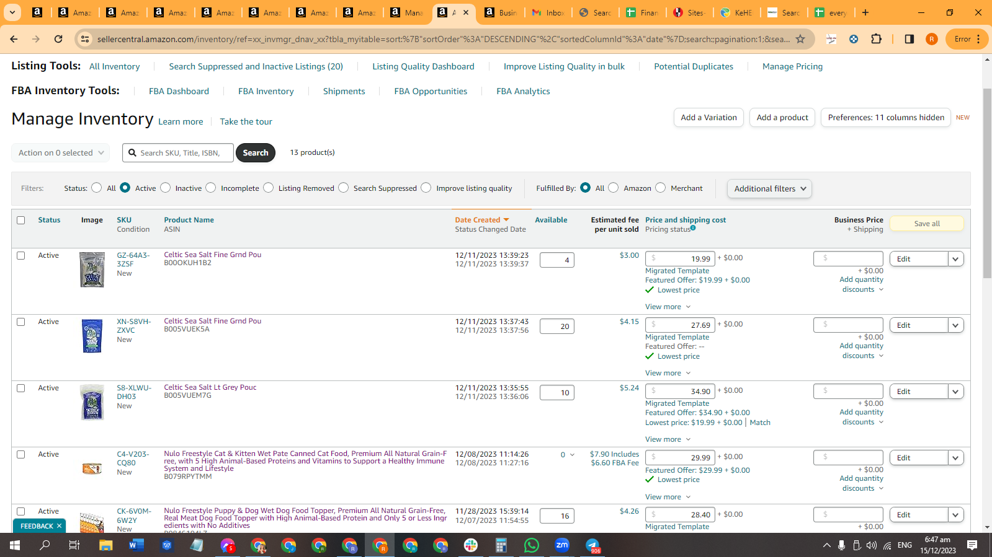Open Calculator from the taskbar

click(x=501, y=545)
